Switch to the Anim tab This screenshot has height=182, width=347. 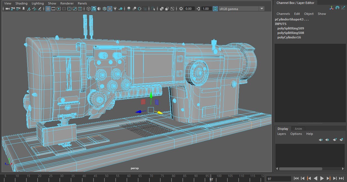coord(298,128)
